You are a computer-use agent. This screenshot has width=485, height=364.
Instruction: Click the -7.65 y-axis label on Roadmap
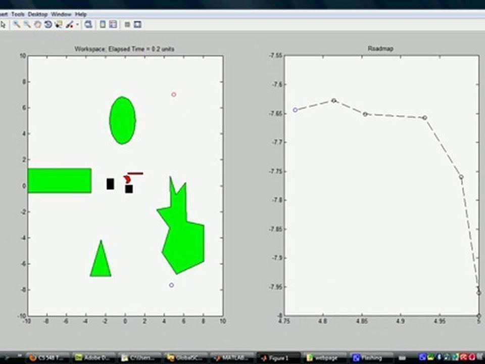point(275,114)
